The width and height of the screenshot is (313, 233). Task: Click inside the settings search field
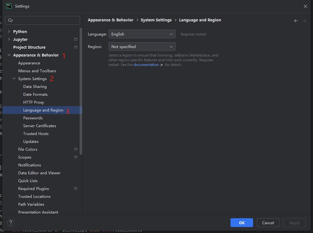43,20
